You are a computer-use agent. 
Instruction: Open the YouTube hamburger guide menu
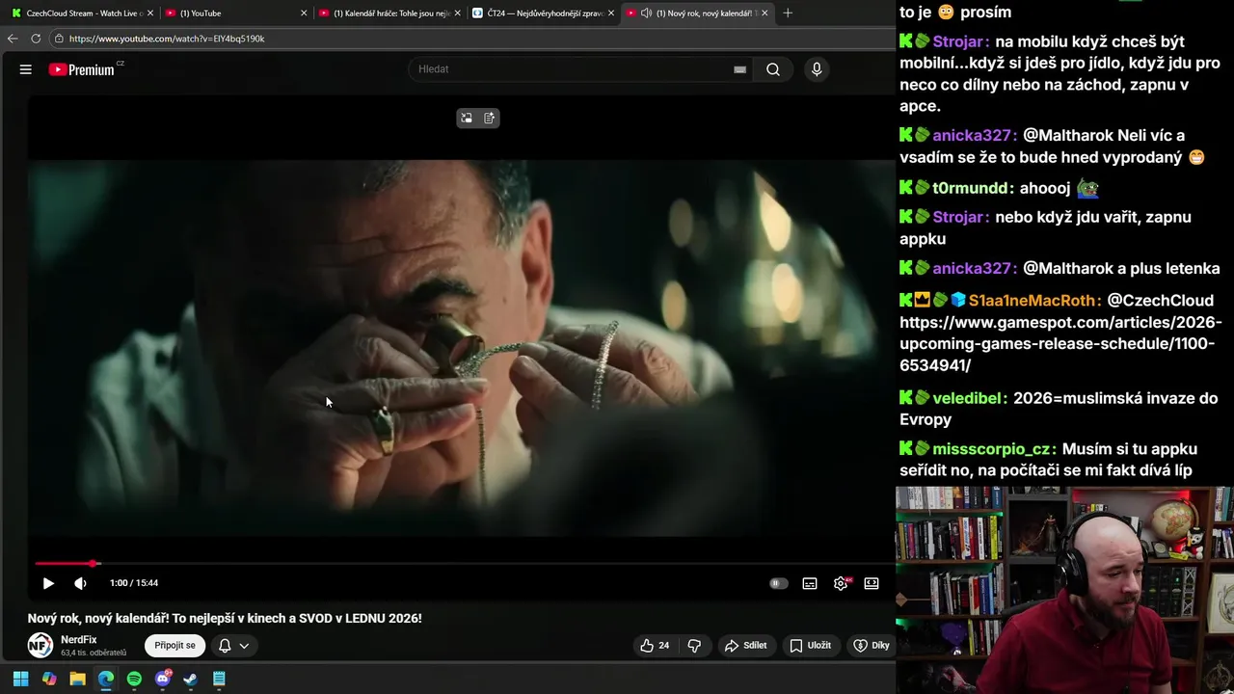(26, 69)
